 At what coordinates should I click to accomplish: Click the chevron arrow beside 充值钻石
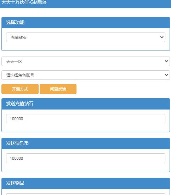point(162,37)
